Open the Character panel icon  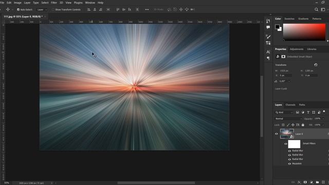tap(268, 52)
